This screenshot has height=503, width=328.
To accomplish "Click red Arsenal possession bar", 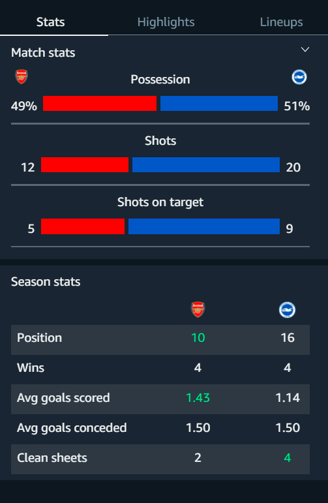I will click(x=100, y=103).
